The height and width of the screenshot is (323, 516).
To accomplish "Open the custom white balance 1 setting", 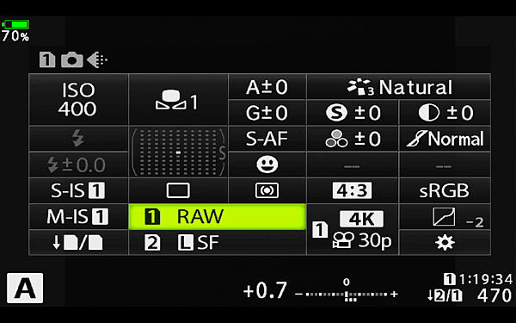I will tap(178, 99).
